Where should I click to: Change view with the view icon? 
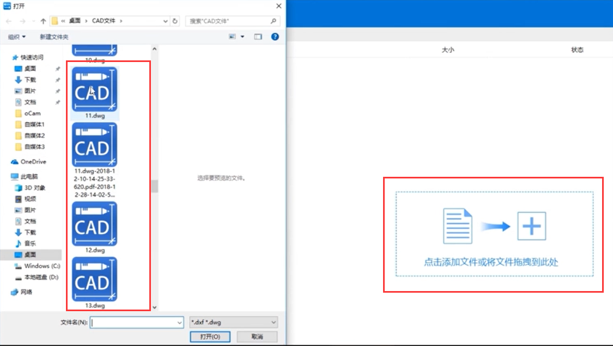232,36
